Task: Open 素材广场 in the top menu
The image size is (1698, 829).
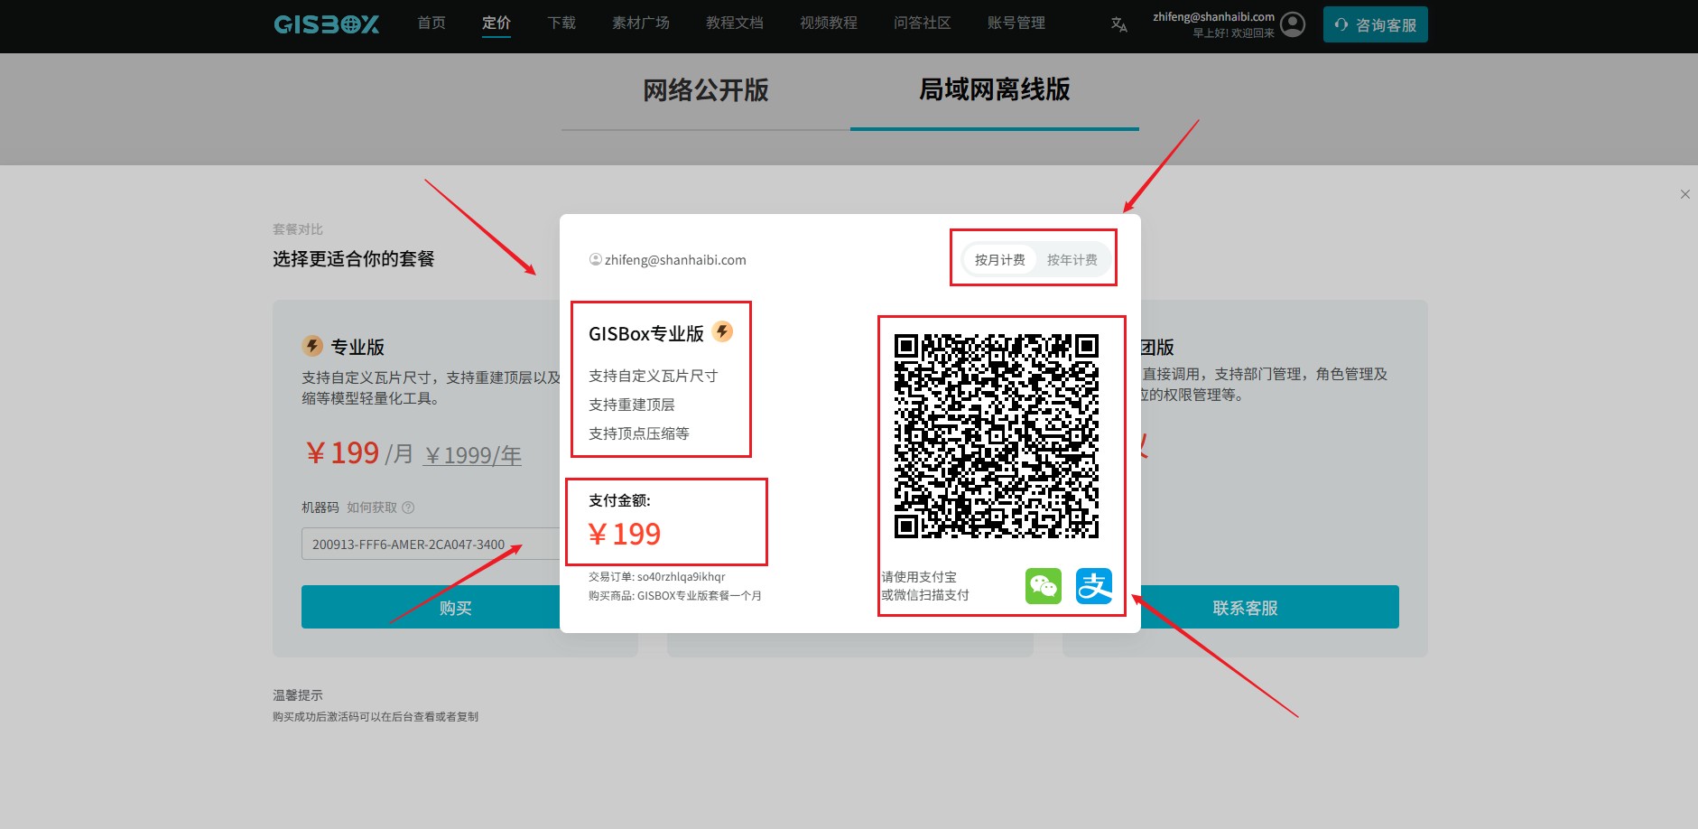Action: click(x=641, y=23)
